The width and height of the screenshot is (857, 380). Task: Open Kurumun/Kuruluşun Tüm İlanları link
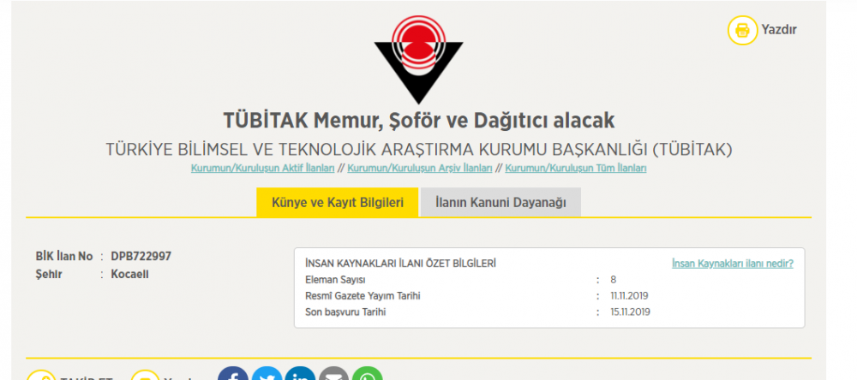(x=576, y=168)
